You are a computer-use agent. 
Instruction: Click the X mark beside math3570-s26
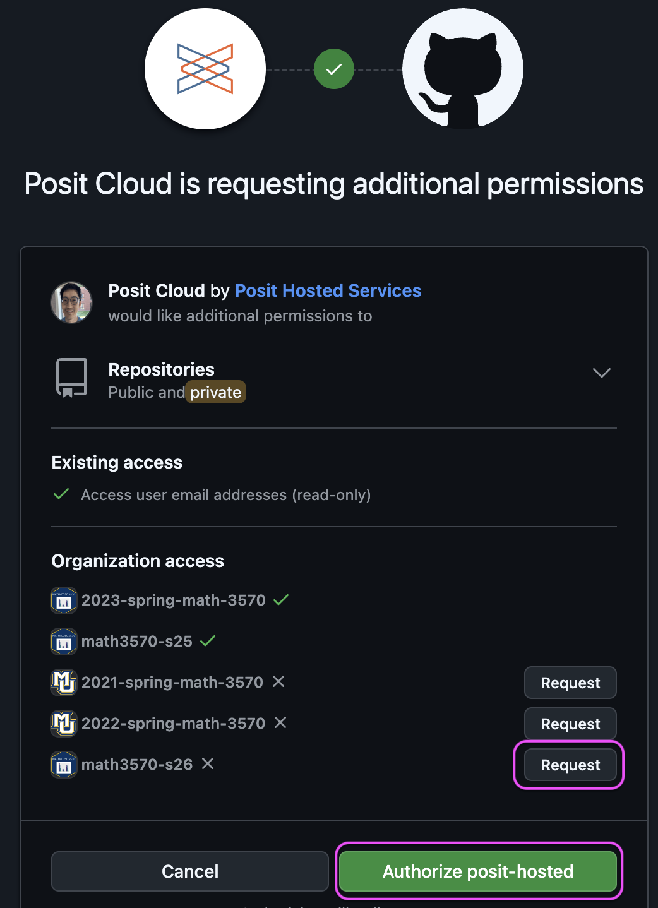point(208,764)
